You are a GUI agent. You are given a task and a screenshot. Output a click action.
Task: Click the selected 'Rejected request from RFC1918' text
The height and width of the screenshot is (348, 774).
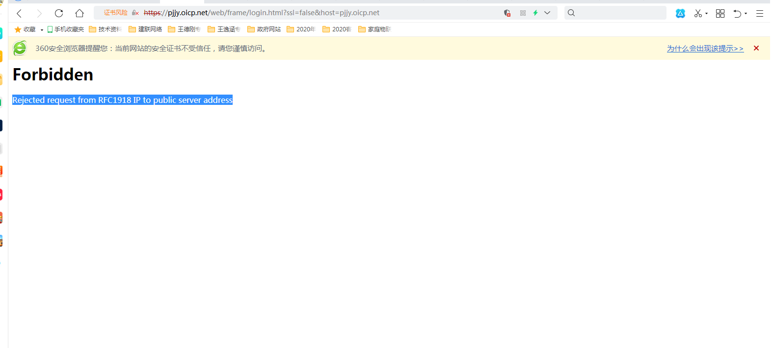click(122, 100)
